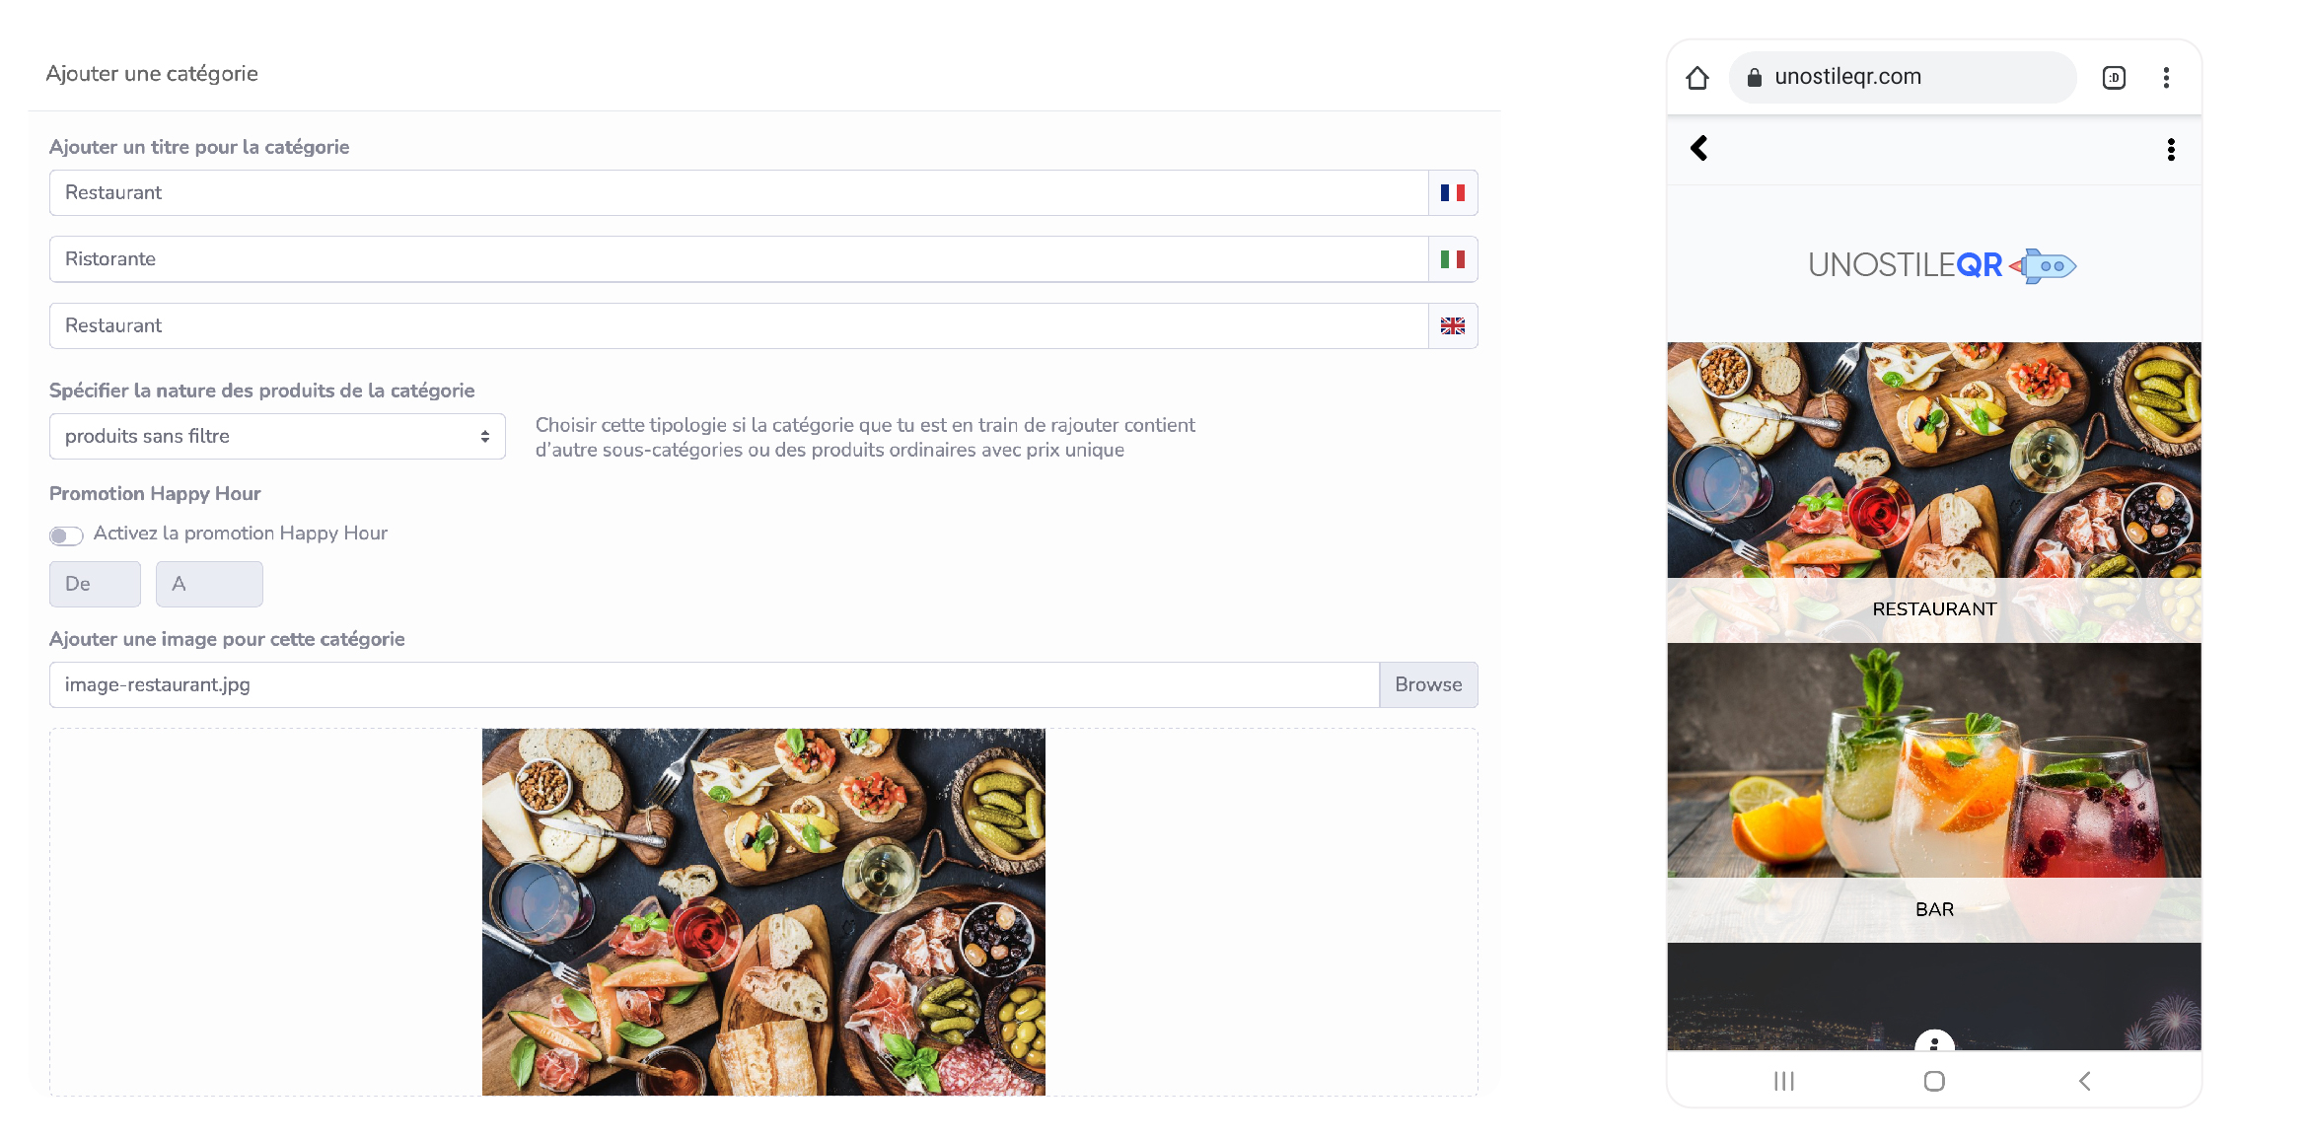Tap the Android recent apps icon
This screenshot has width=2308, height=1139.
(x=1783, y=1081)
